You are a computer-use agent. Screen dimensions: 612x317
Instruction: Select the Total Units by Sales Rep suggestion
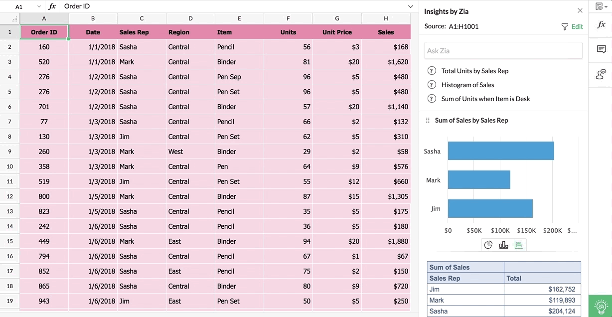tap(474, 71)
